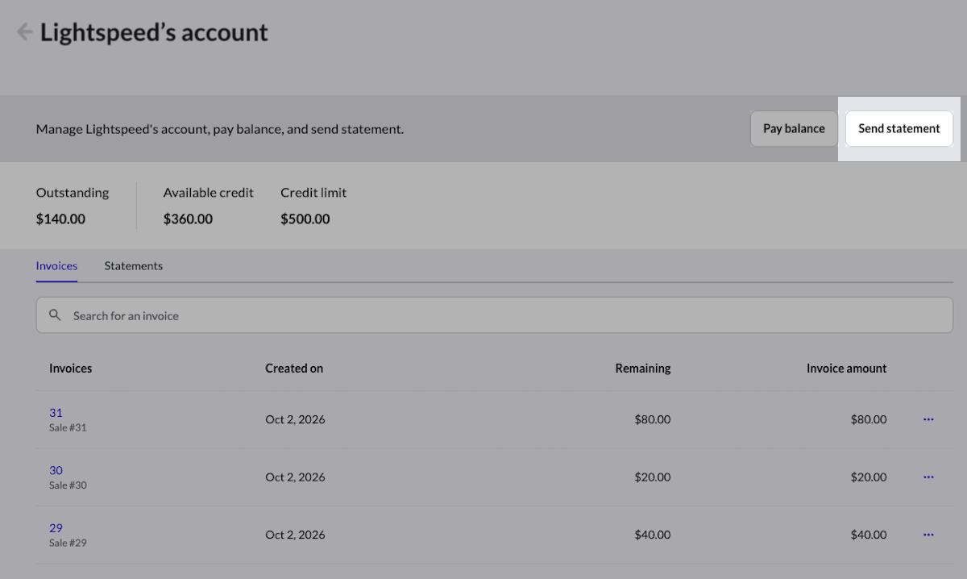Click the $40.00 invoice amount for invoice 29

(x=869, y=535)
